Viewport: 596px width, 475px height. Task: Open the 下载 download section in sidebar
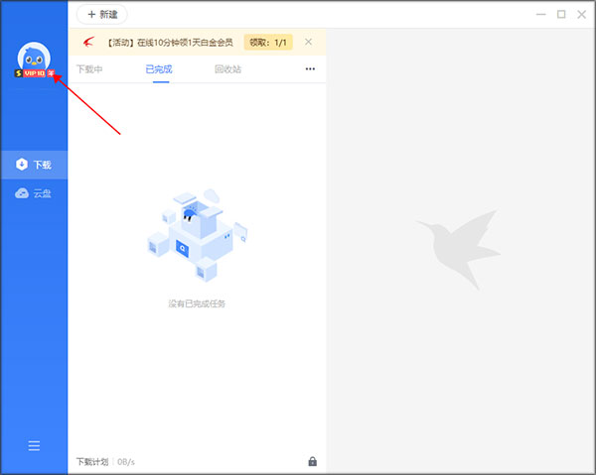[x=34, y=165]
